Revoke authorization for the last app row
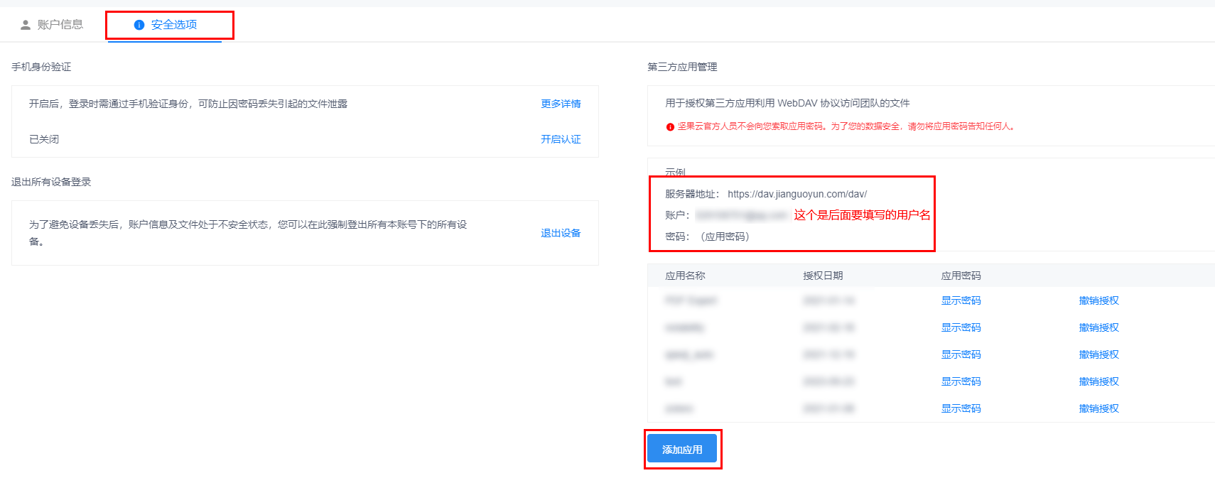1215x478 pixels. [1098, 408]
